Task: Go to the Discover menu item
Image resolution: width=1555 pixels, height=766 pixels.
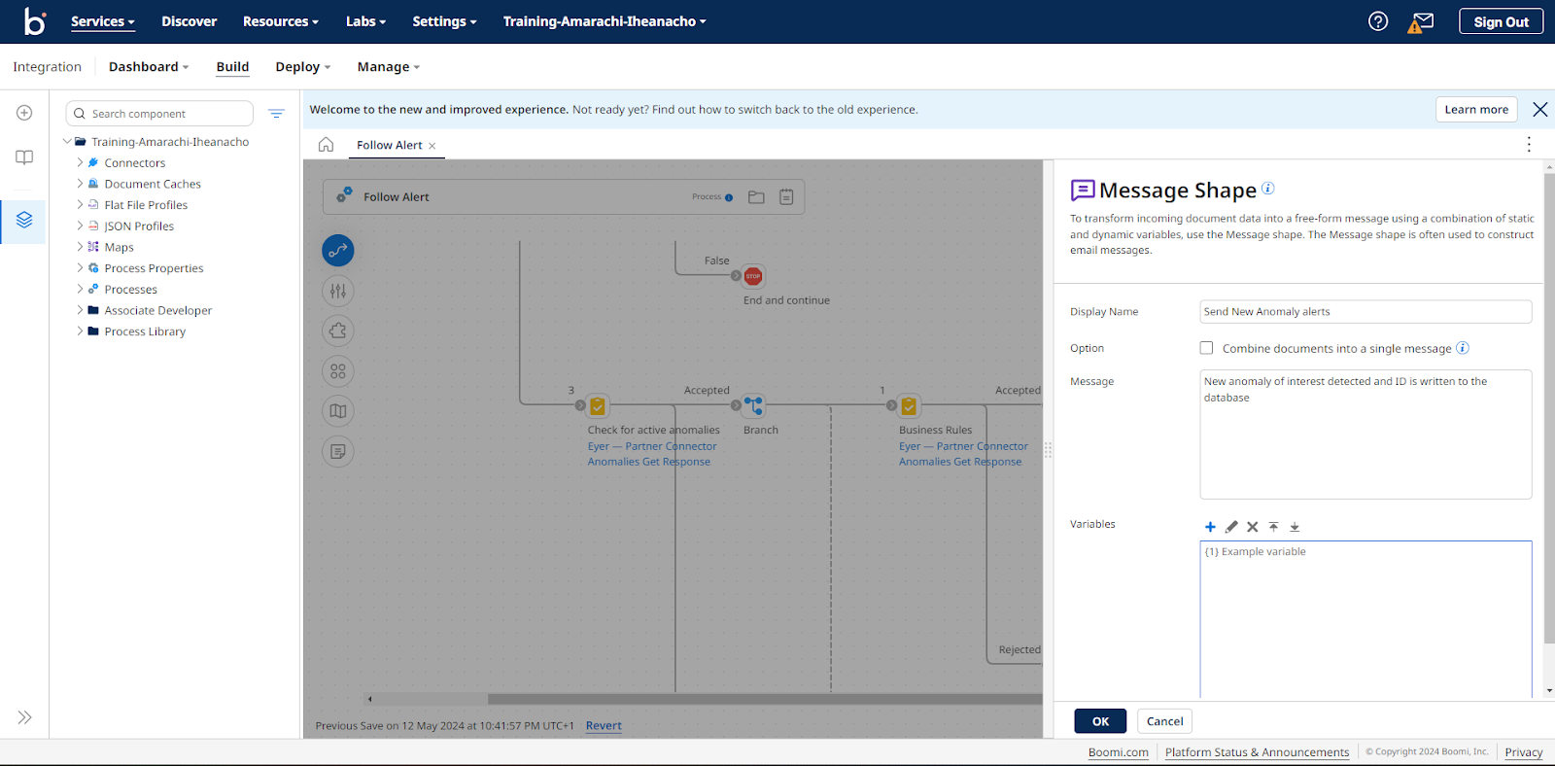Action: click(189, 21)
